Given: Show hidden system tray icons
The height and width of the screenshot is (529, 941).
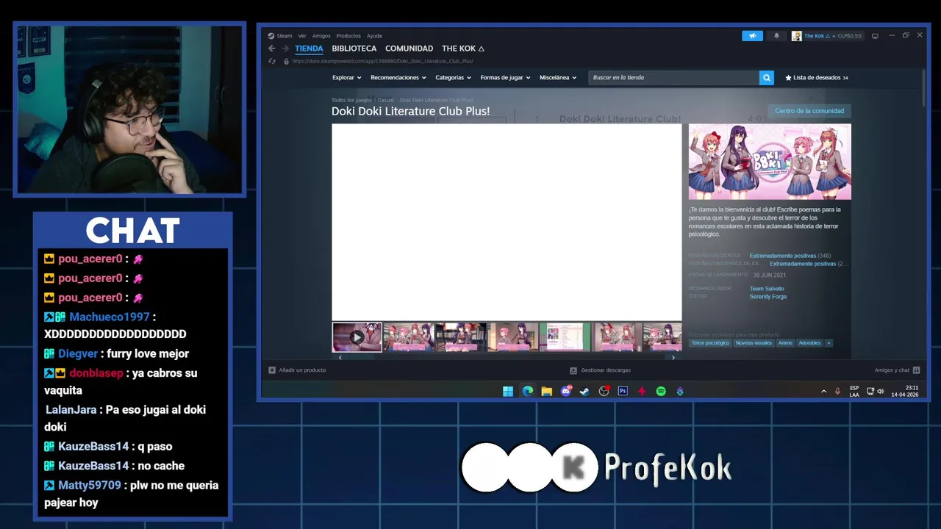Looking at the screenshot, I should (x=823, y=392).
